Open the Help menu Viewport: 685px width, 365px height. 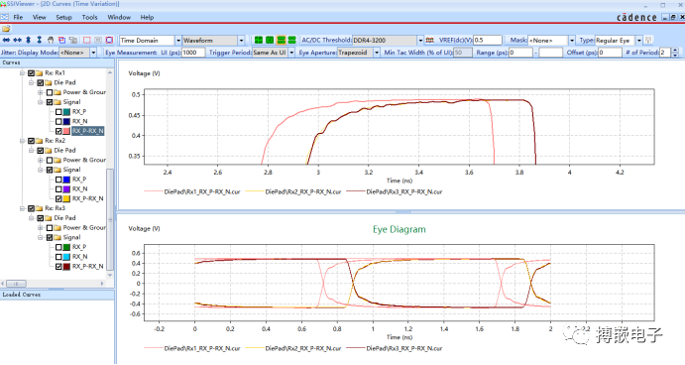click(x=147, y=17)
